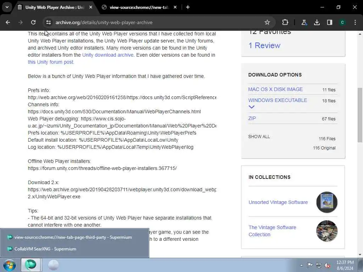Image resolution: width=363 pixels, height=272 pixels.
Task: Open the browser three-dot menu
Action: pyautogui.click(x=355, y=22)
